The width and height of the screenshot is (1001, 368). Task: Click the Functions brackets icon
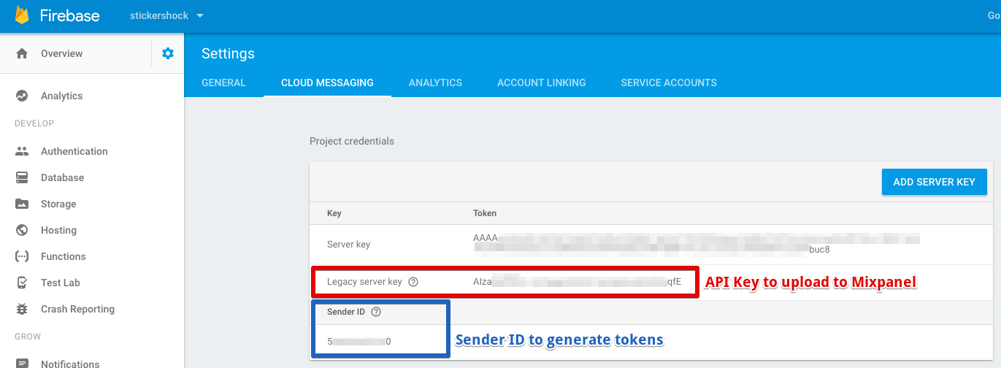click(x=22, y=256)
